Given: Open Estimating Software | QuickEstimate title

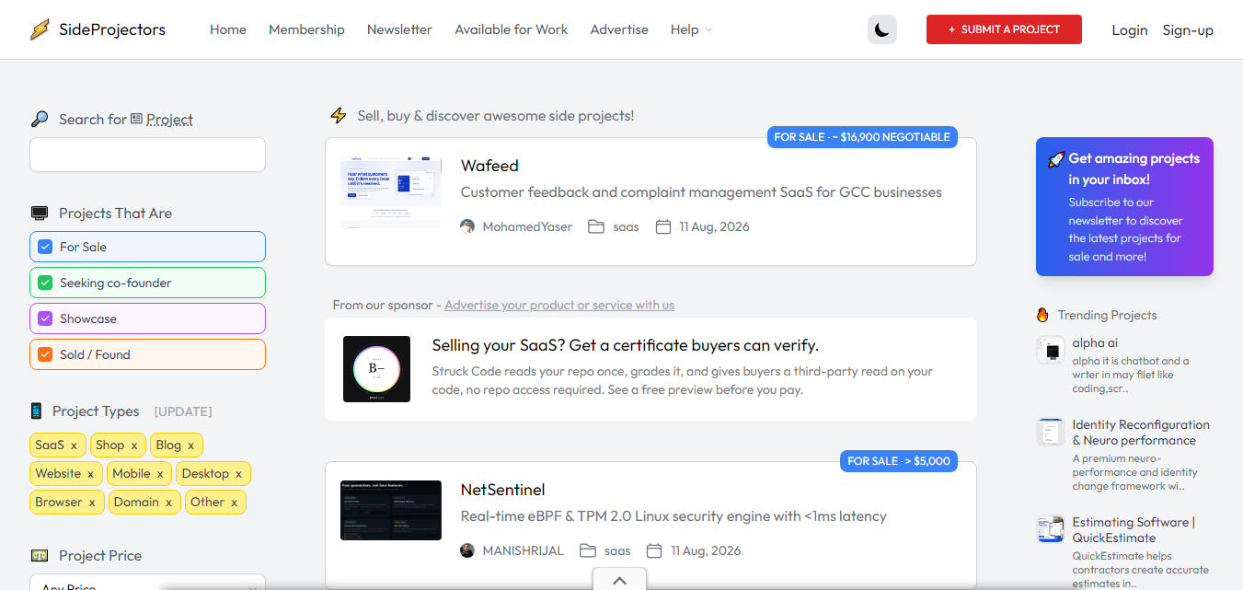Looking at the screenshot, I should pyautogui.click(x=1134, y=530).
